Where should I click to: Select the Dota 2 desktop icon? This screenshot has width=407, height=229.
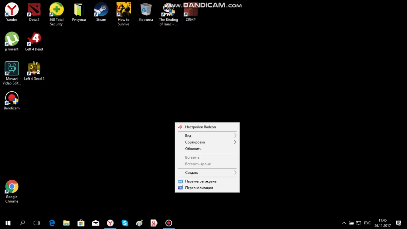pos(34,12)
